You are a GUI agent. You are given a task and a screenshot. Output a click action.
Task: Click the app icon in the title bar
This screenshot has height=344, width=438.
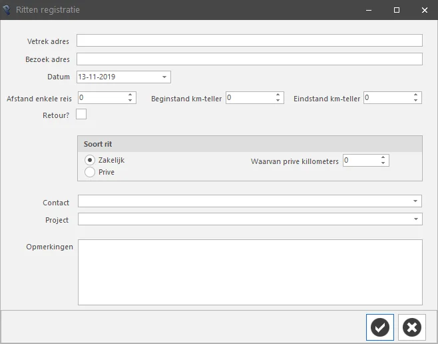(x=7, y=10)
